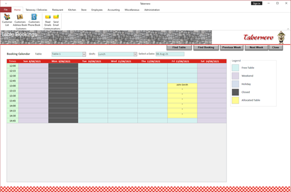Click the Fri 13/08/2021 column header
This screenshot has width=291, height=192.
182,61
